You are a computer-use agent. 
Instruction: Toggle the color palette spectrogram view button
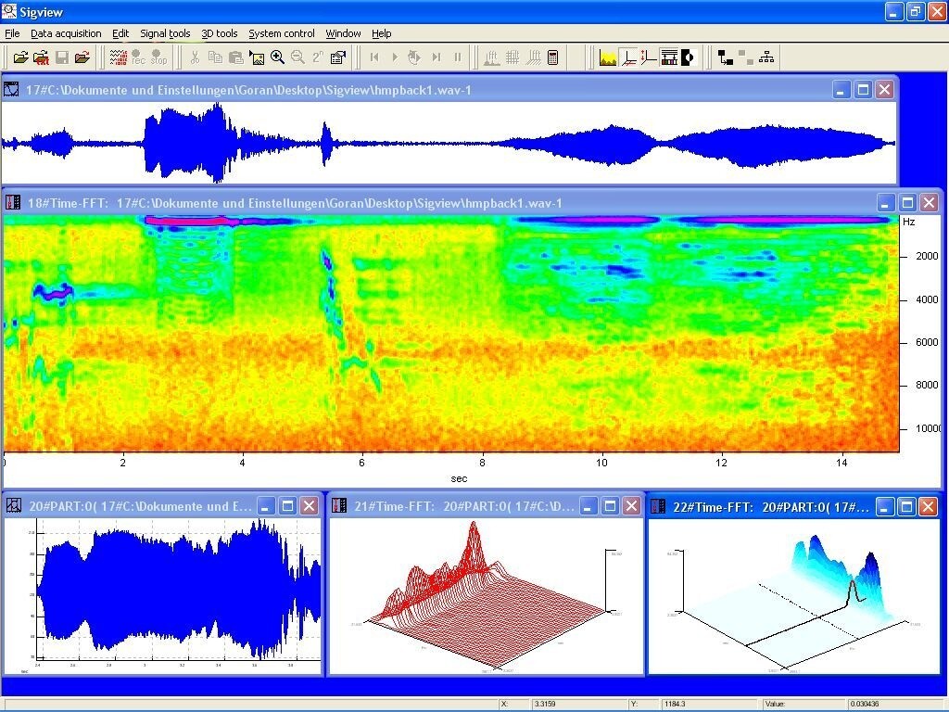[x=669, y=57]
